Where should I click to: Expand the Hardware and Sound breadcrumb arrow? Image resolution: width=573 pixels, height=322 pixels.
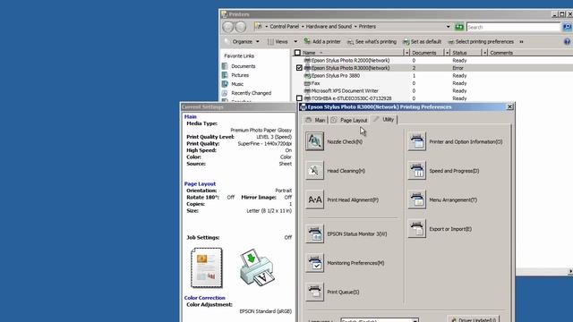pos(355,27)
